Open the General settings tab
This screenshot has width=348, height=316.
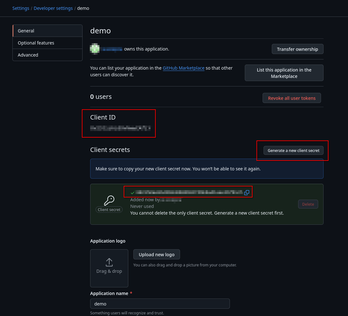48,31
